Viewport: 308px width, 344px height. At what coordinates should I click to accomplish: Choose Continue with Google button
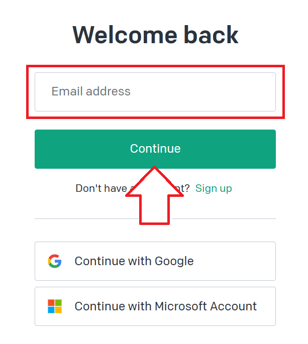(155, 261)
